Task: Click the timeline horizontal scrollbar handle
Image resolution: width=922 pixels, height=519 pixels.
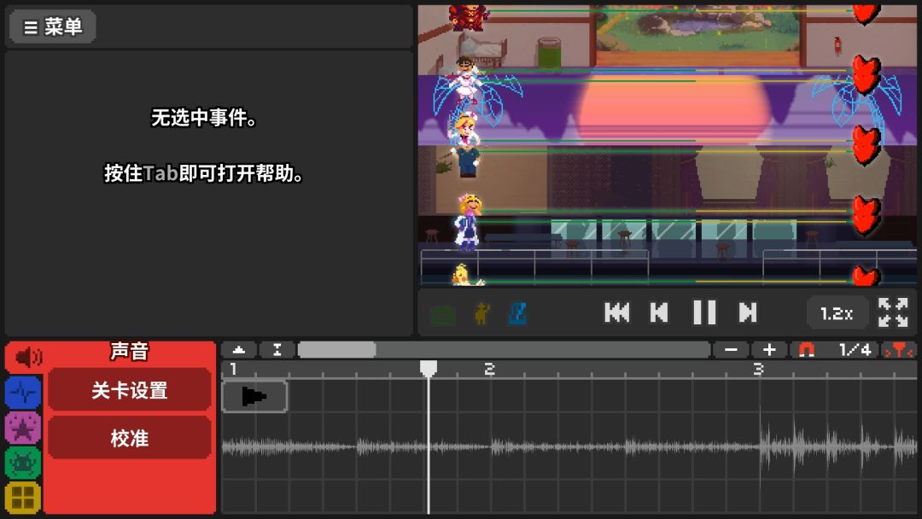Action: 336,350
